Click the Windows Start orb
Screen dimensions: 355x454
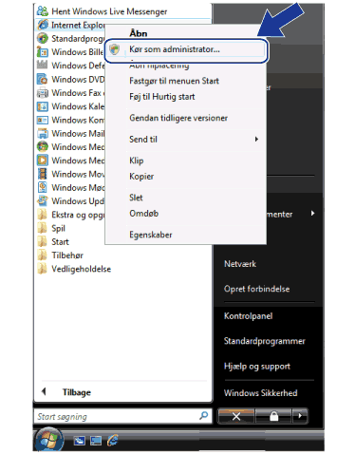[x=48, y=440]
